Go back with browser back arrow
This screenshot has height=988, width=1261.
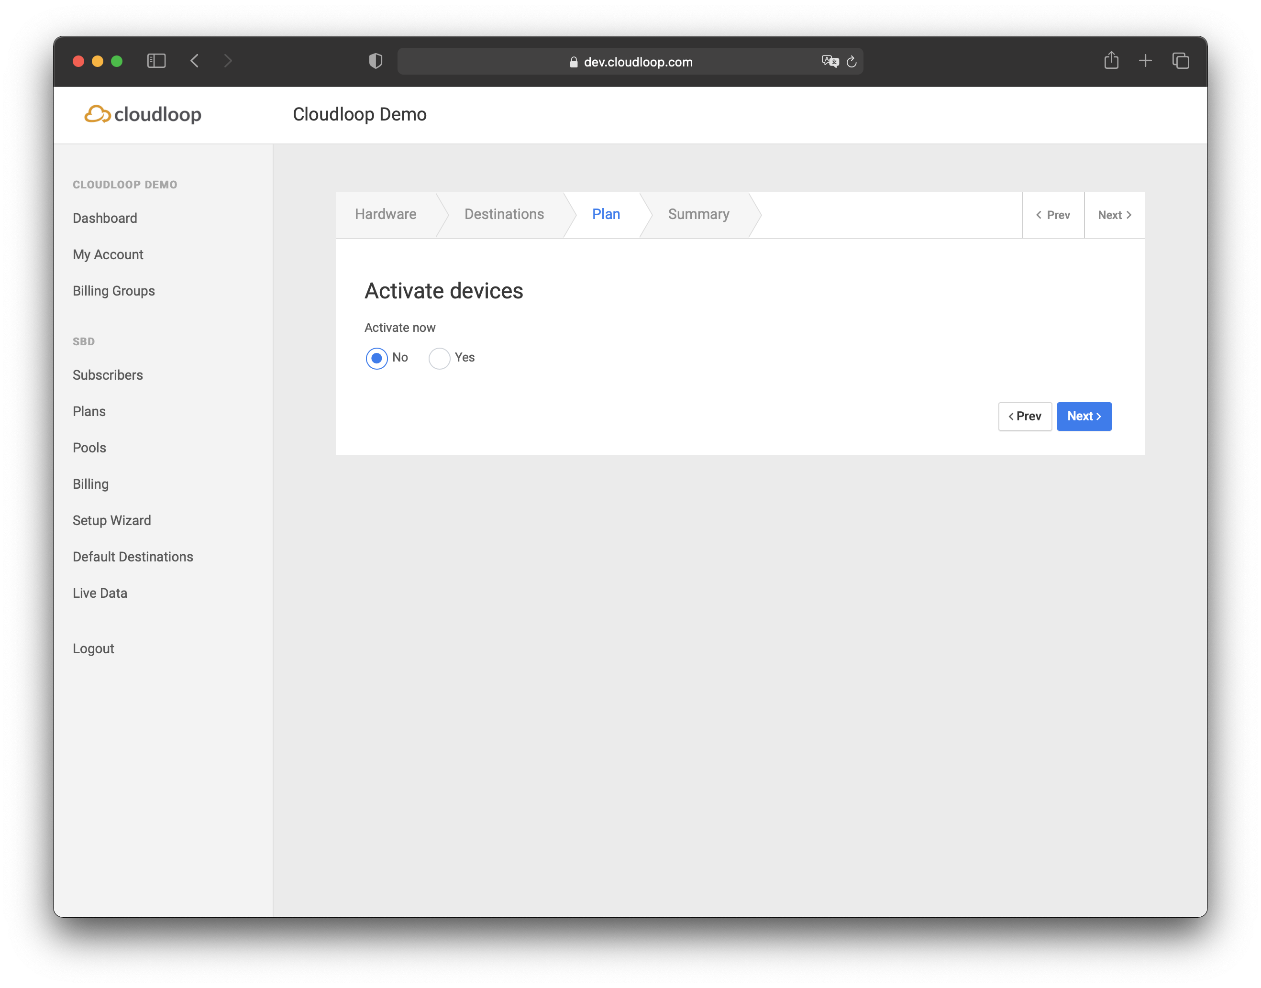[x=195, y=61]
